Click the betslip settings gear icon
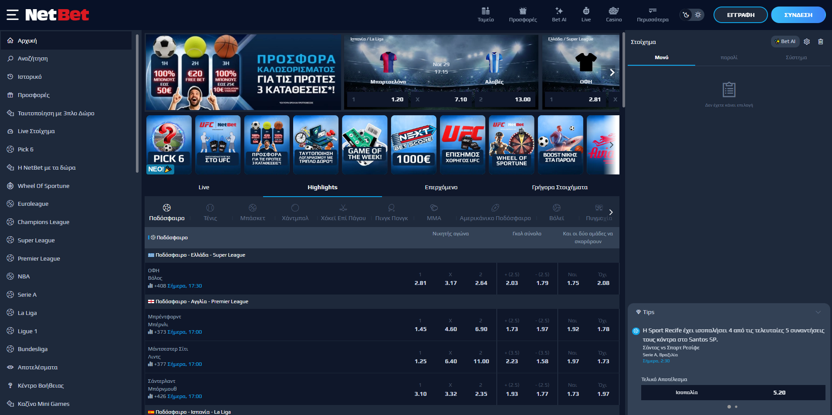 [x=807, y=42]
